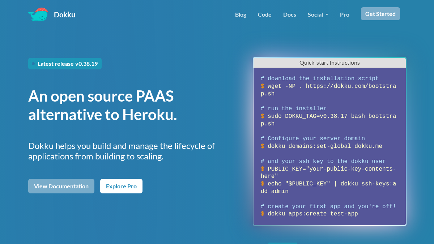
Task: Select the PUBLIC_KEY assignment line
Action: point(328,172)
